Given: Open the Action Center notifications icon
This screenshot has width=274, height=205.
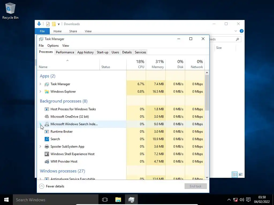Looking at the screenshot, I should tap(248, 200).
